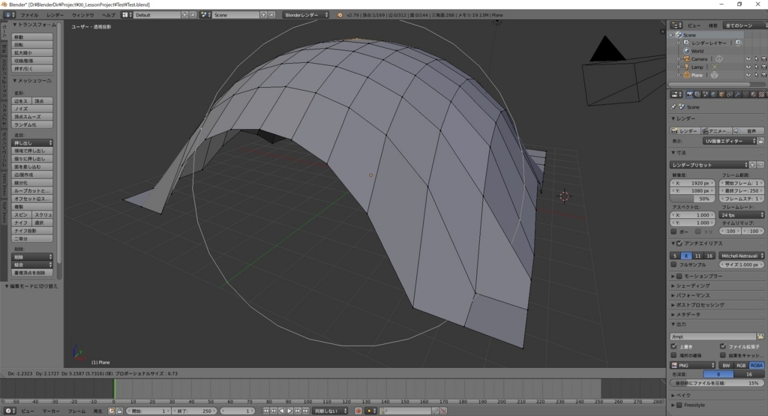768x416 pixels.
Task: Open the レンダープリセット dropdown
Action: (709, 165)
